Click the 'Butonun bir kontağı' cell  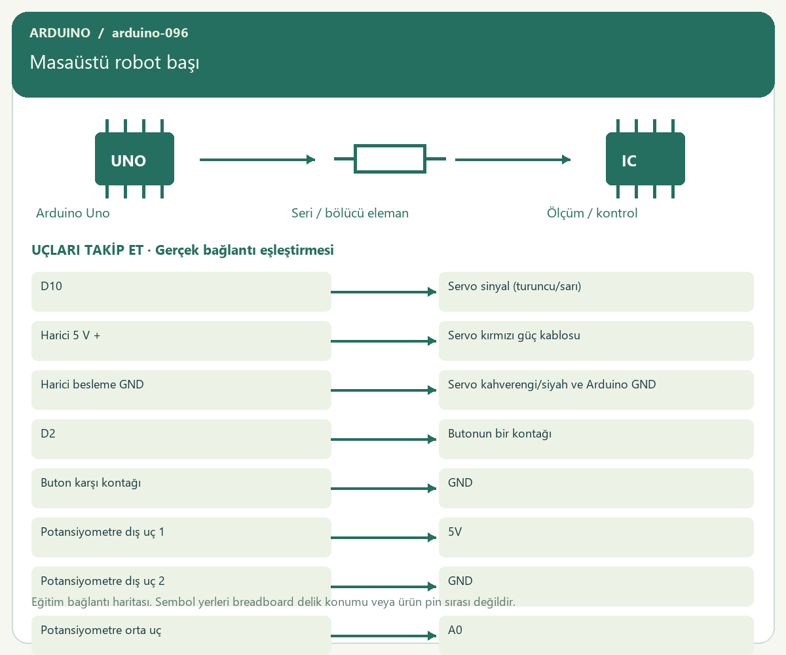[596, 439]
